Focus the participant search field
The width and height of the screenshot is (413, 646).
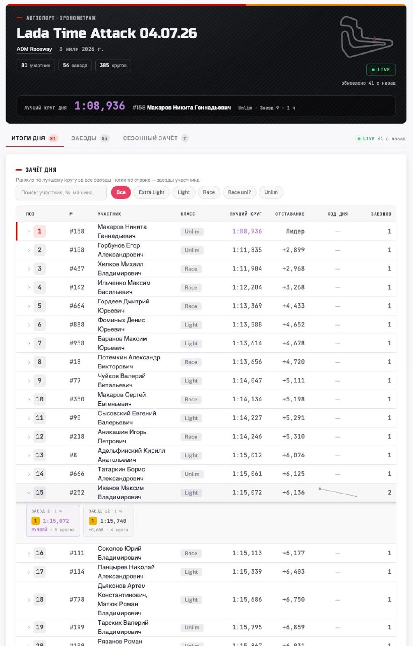(x=61, y=192)
